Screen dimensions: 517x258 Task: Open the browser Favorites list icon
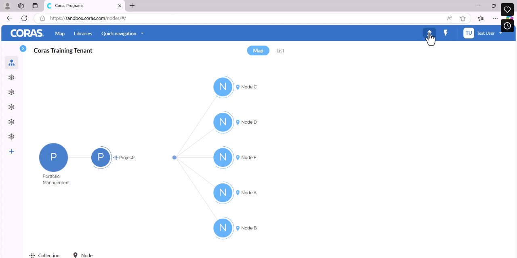[481, 18]
